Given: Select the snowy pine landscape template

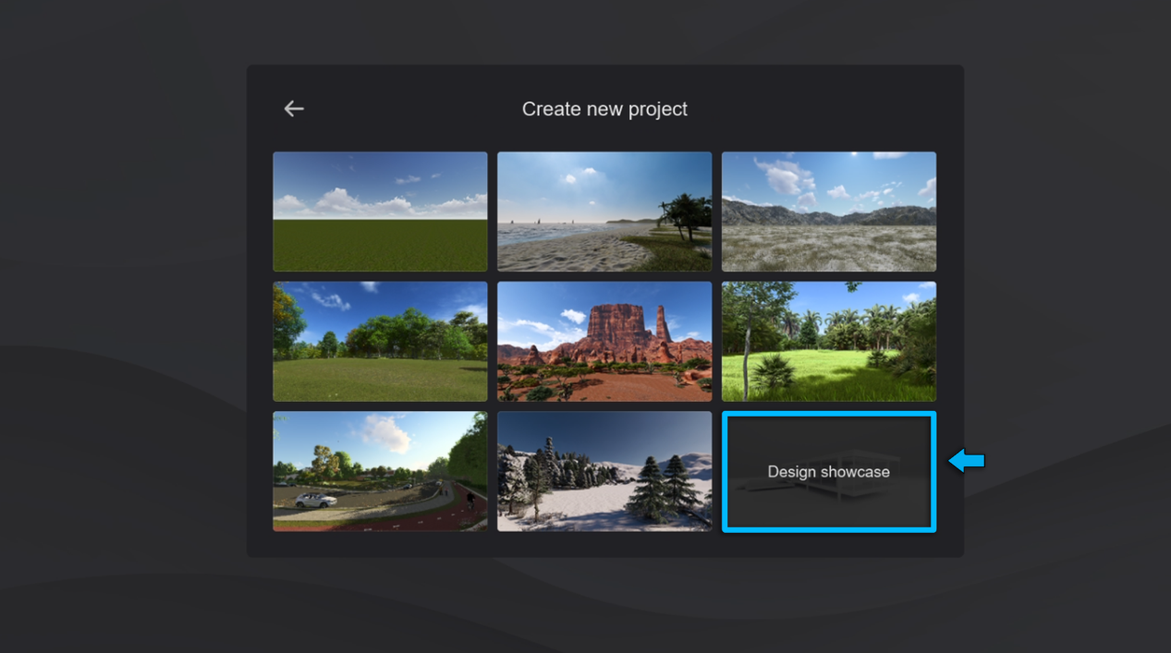Looking at the screenshot, I should [604, 471].
